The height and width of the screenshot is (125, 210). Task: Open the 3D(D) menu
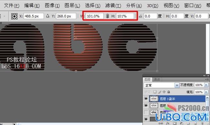152,5
